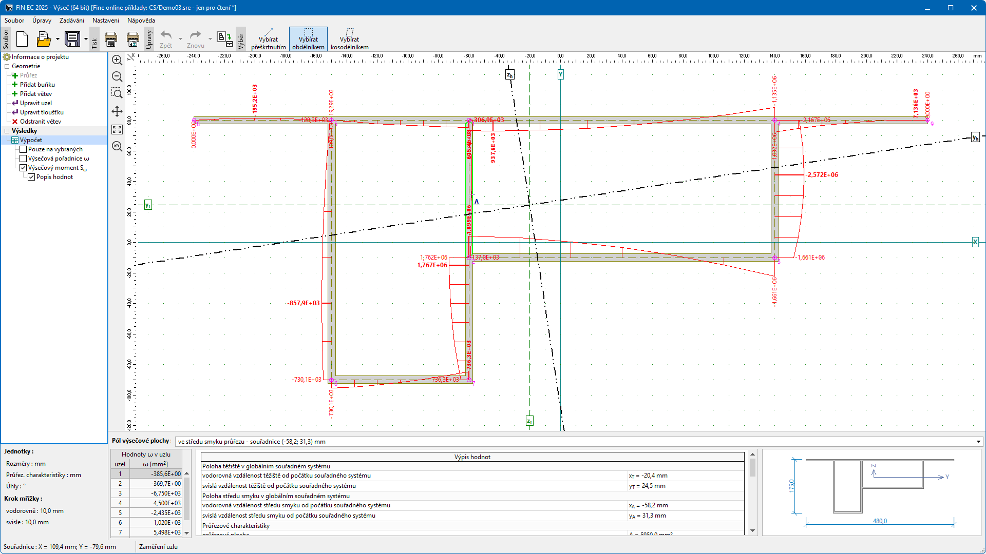Image resolution: width=986 pixels, height=554 pixels.
Task: Click the save diskette icon
Action: click(72, 39)
